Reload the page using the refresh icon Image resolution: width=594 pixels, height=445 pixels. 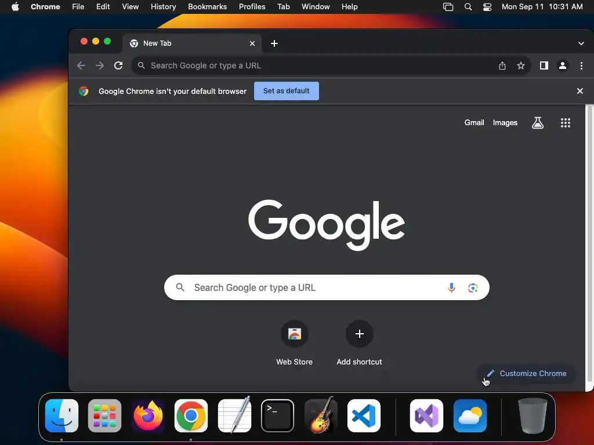point(118,65)
